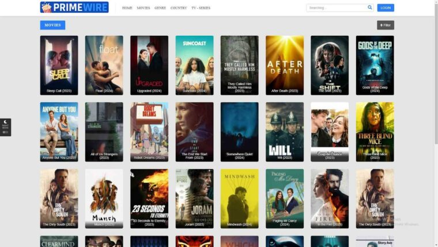Open Anyone But You (2023) poster

pos(59,132)
